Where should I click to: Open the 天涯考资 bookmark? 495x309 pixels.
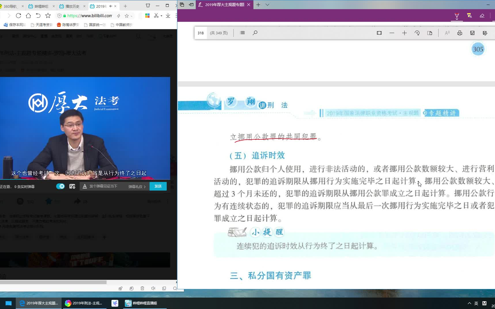(x=42, y=25)
